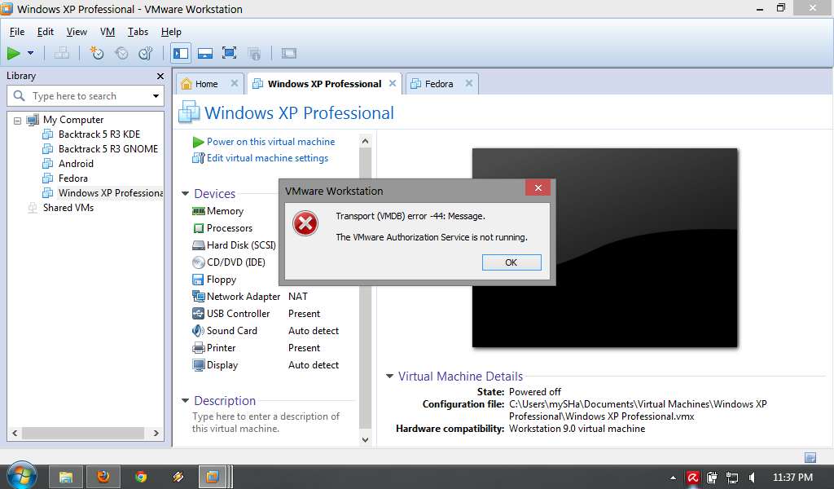Click the Send Ctrl+Alt+Del toolbar icon

tap(62, 53)
